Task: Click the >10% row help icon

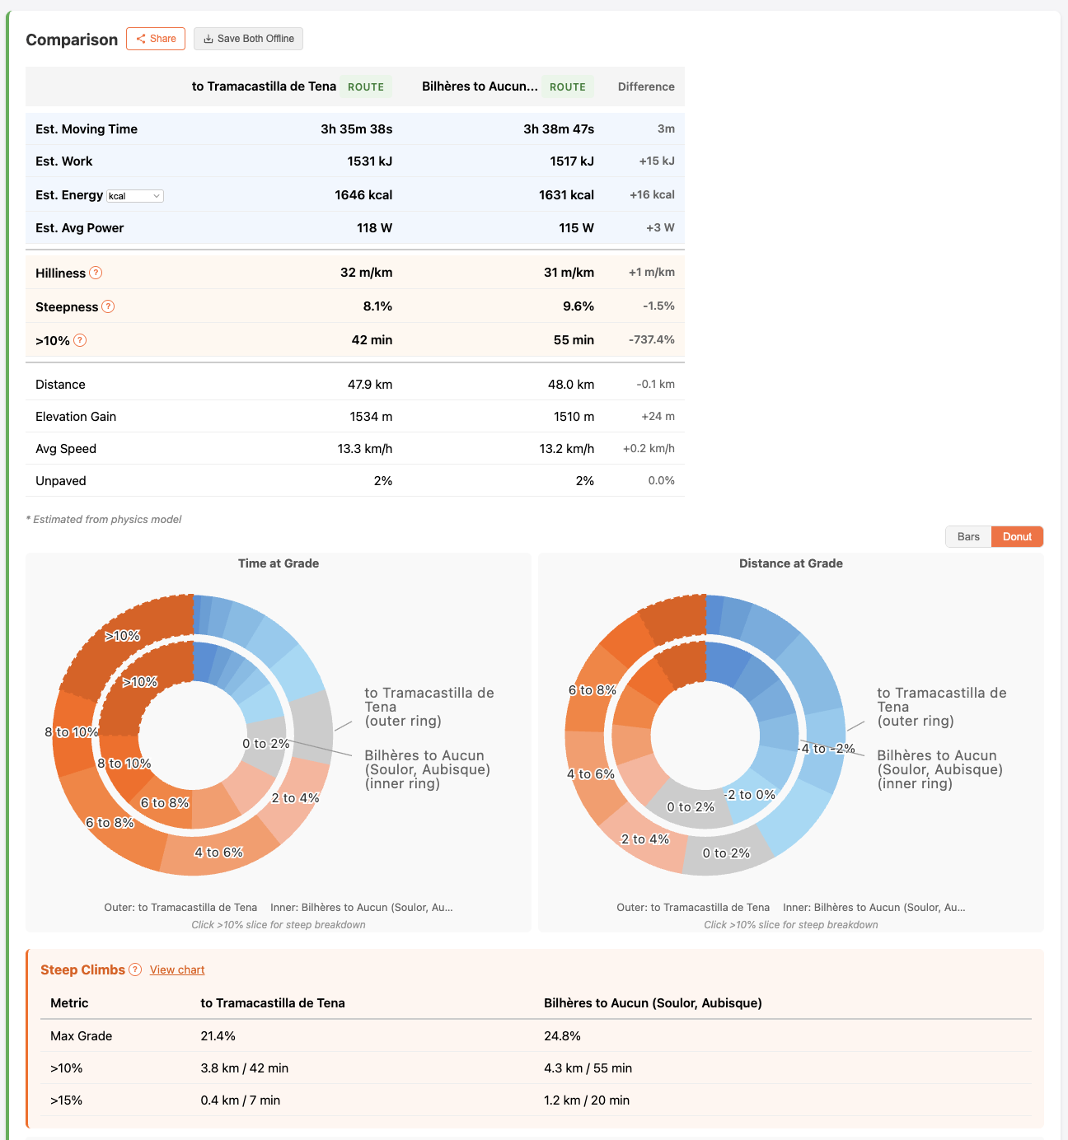Action: [80, 340]
